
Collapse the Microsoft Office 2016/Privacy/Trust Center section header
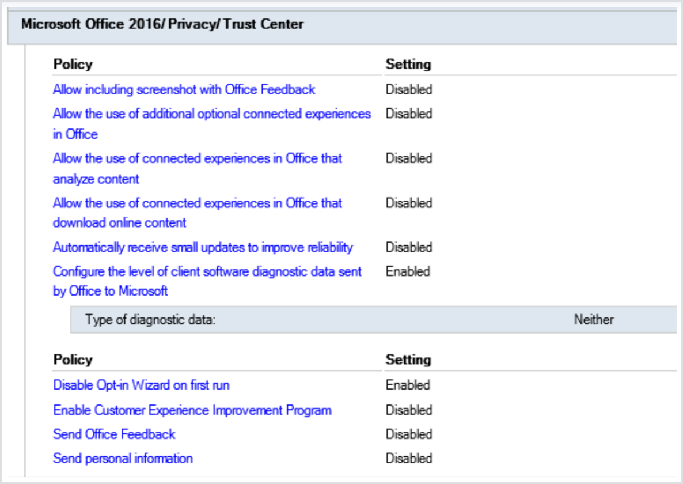[x=162, y=24]
